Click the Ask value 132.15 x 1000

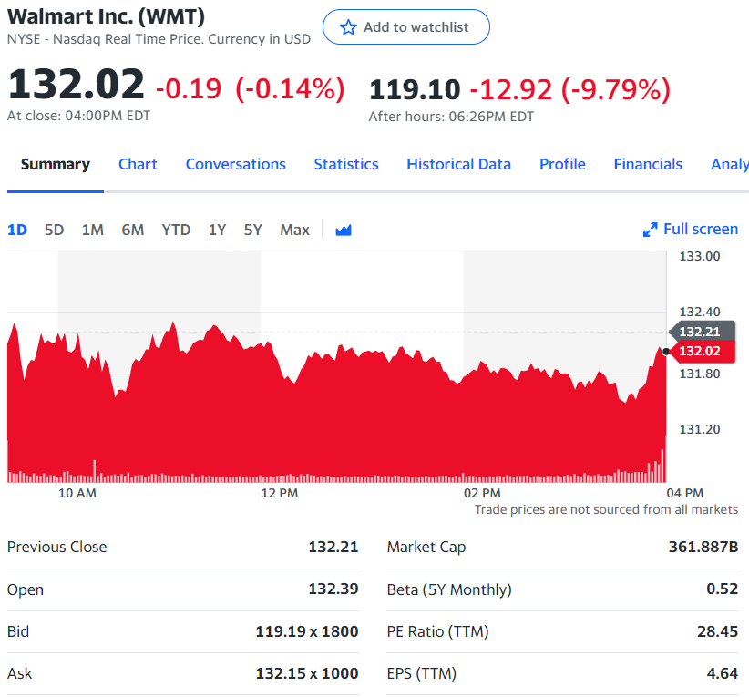(x=307, y=673)
